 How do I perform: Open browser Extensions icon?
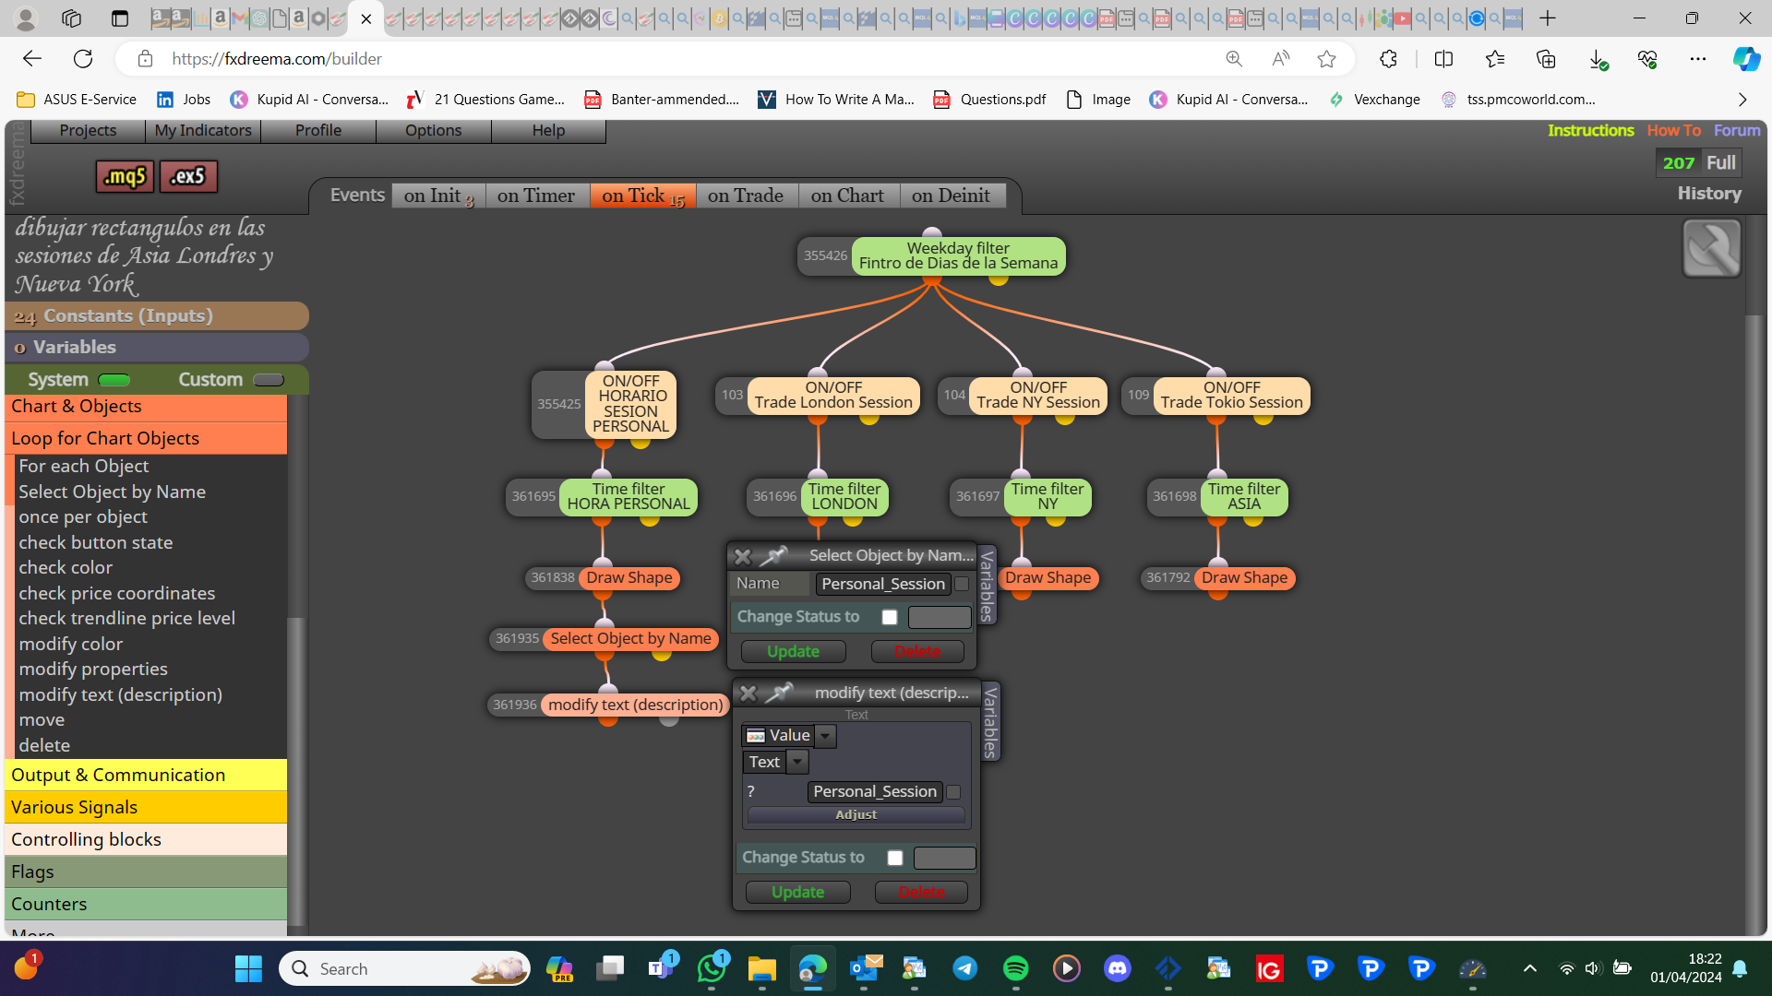pyautogui.click(x=1388, y=59)
